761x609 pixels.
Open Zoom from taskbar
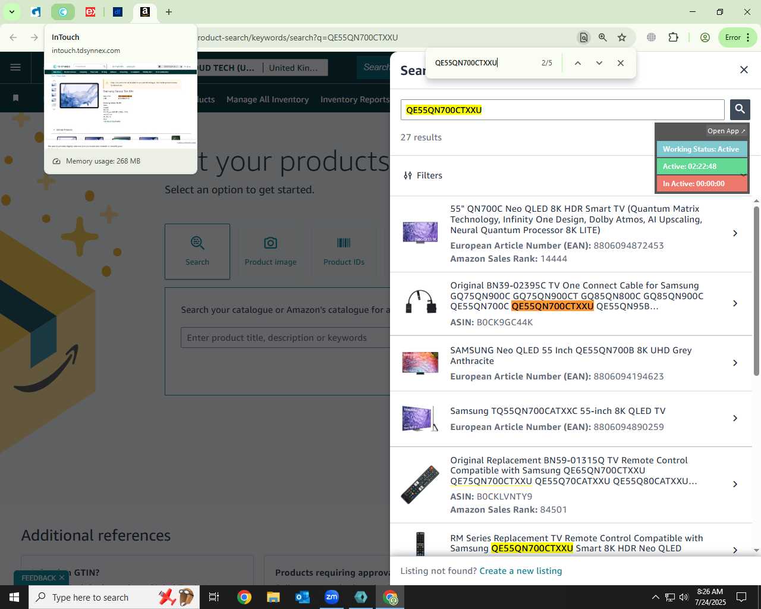(332, 597)
